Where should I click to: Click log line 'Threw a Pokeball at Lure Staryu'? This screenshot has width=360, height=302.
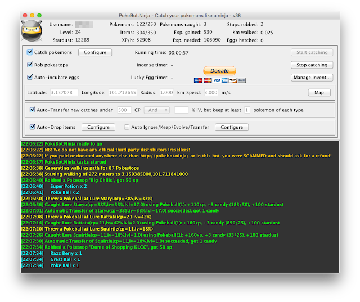tap(87, 199)
